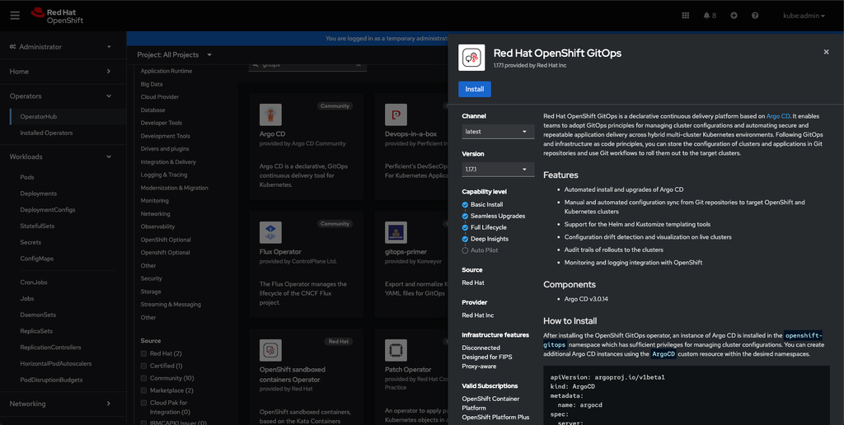This screenshot has height=425, width=844.
Task: Click the Red Hat OpenShift GitOps logo
Action: [x=471, y=58]
